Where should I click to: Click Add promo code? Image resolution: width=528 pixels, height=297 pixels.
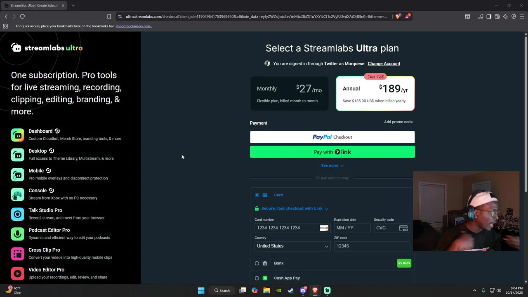coord(398,122)
